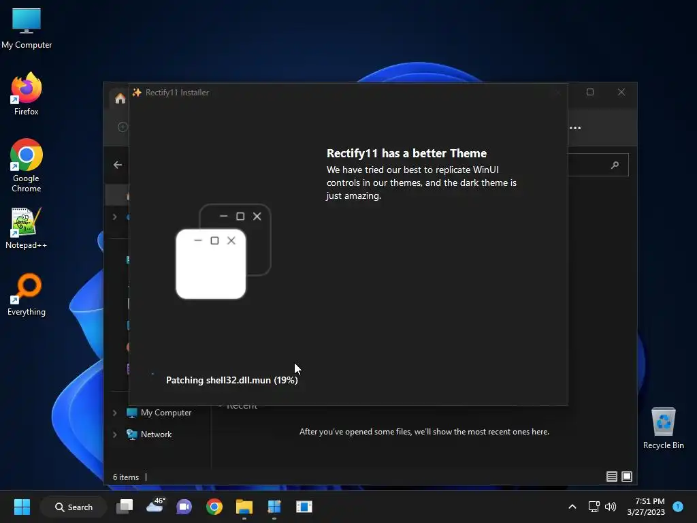
Task: Click the Explorer search magnifier icon
Action: tap(615, 165)
